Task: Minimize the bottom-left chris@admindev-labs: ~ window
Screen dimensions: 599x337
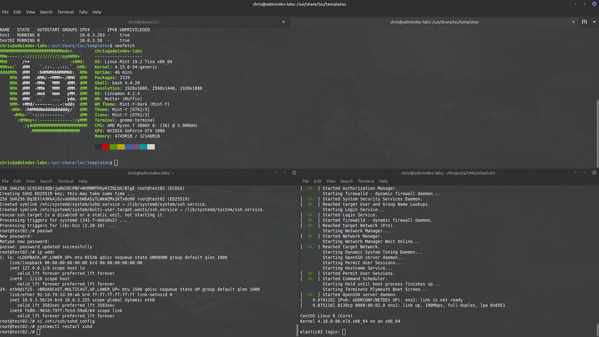Action: coord(276,173)
